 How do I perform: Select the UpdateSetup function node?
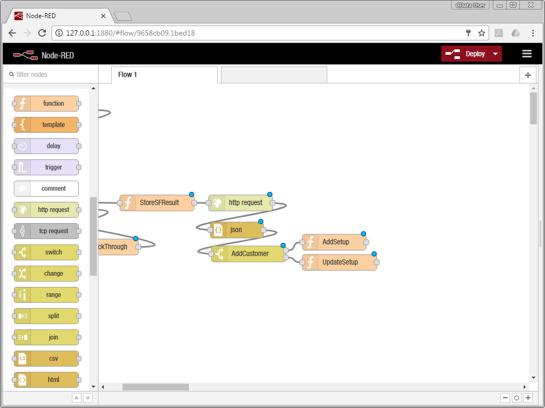(340, 262)
